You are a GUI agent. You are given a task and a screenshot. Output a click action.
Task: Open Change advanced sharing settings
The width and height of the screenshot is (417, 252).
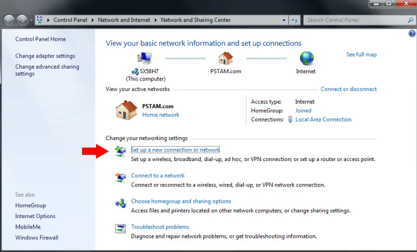click(47, 70)
